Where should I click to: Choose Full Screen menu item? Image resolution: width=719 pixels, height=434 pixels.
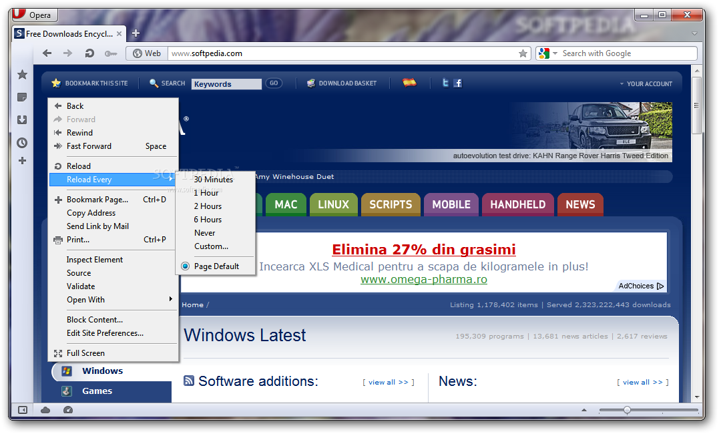point(113,353)
